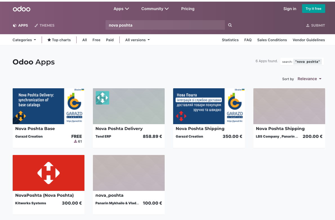Open the Statistics link
This screenshot has height=220, width=335.
230,40
